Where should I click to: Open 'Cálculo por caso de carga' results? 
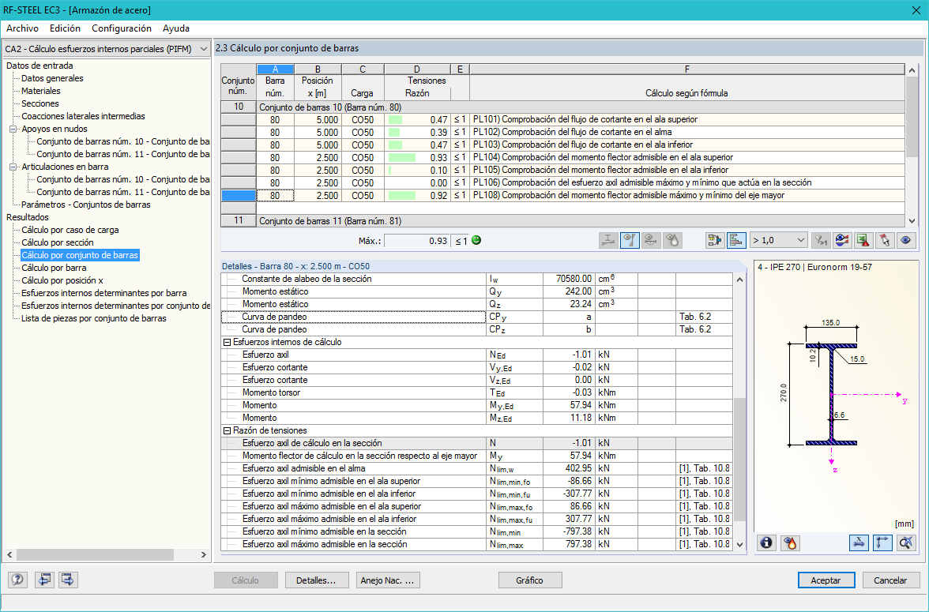pyautogui.click(x=70, y=230)
